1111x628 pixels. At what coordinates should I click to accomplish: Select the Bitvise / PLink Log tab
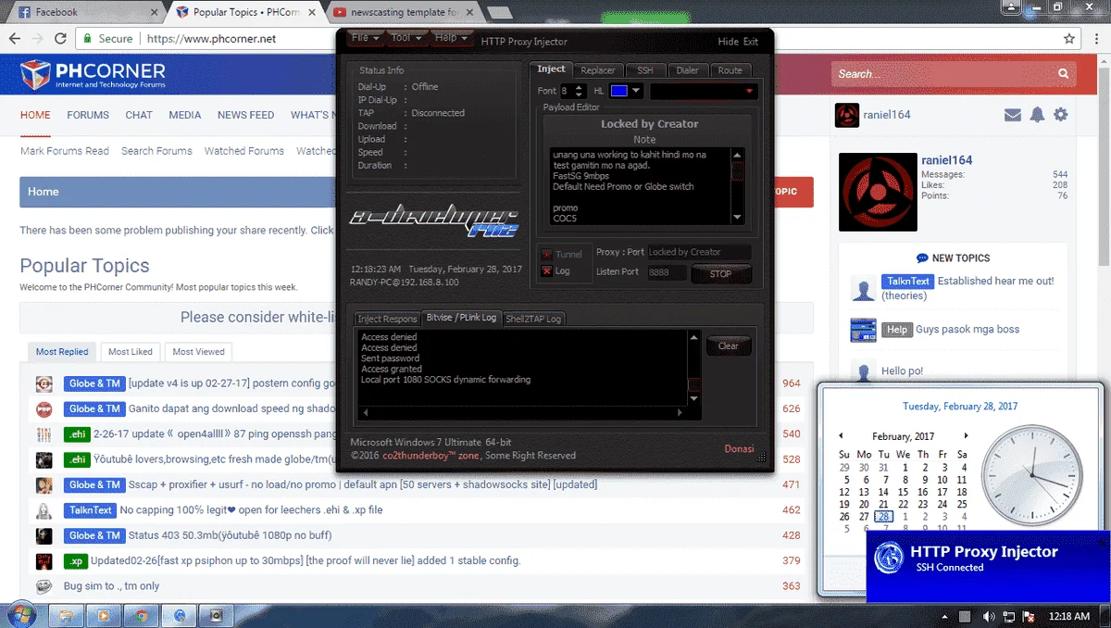461,318
